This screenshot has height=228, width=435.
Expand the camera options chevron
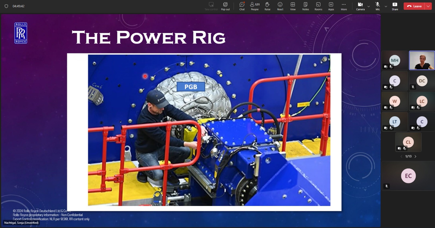[369, 6]
